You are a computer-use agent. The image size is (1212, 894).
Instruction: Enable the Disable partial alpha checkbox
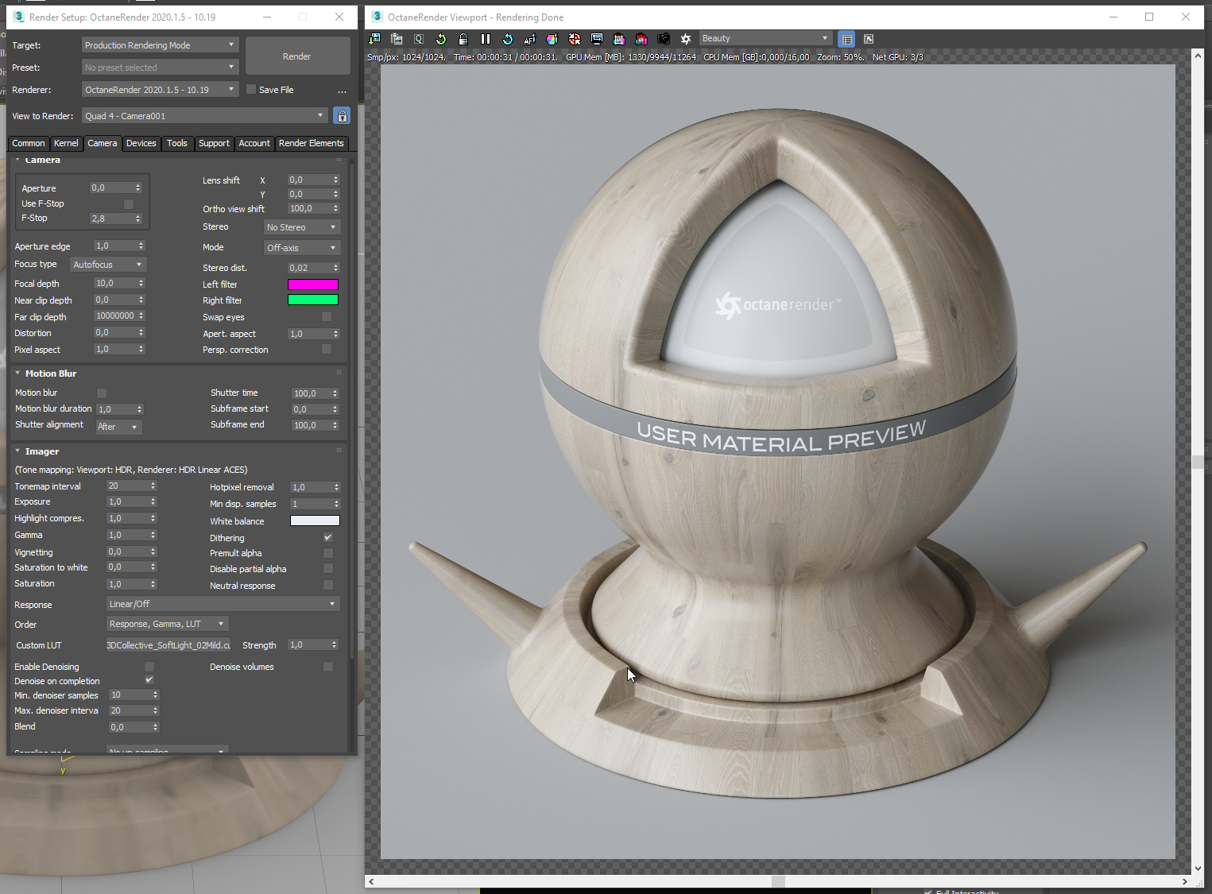tap(327, 569)
